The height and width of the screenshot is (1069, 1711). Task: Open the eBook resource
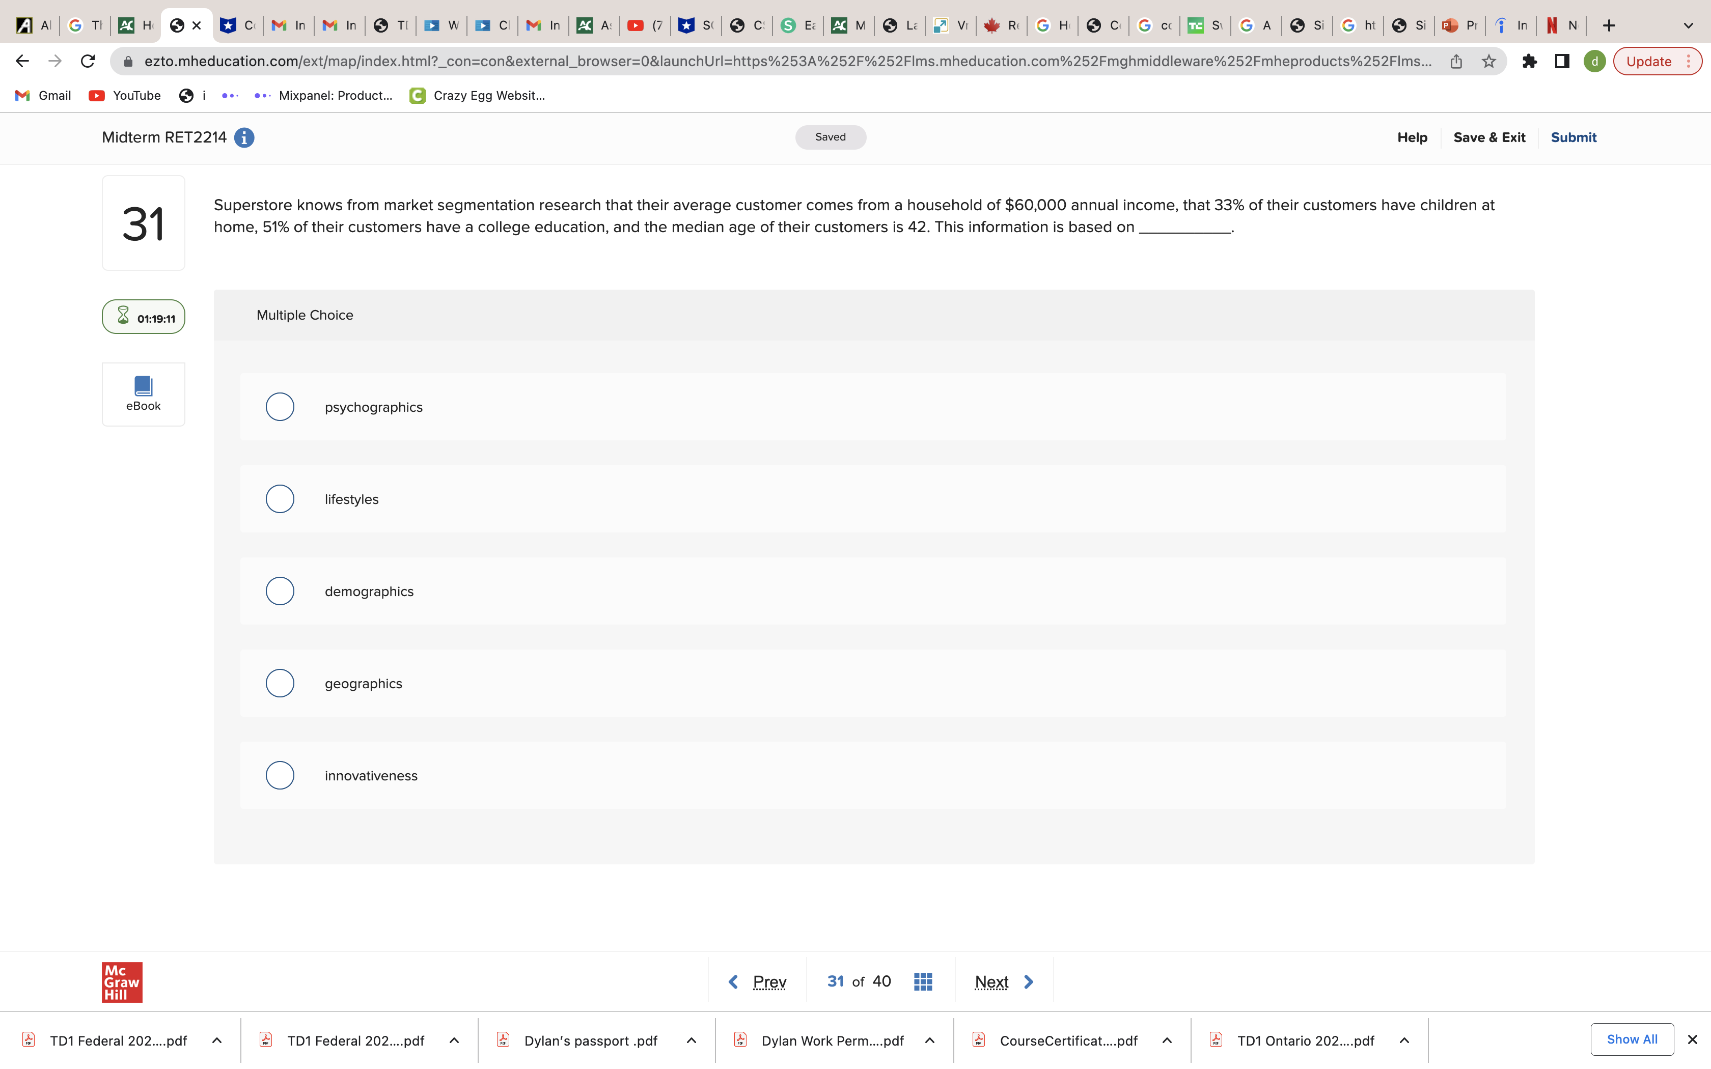click(x=143, y=394)
